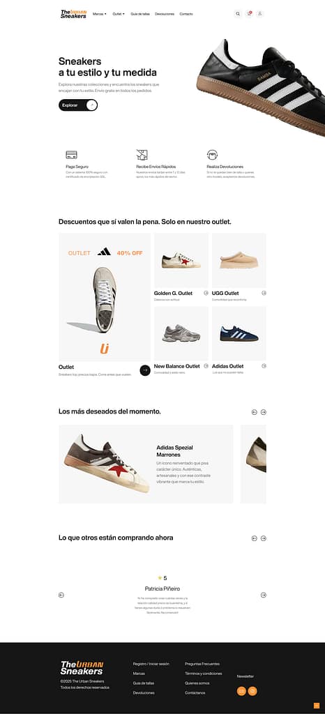Open the search icon in header
Viewport: 325px width, 714px height.
(x=238, y=14)
